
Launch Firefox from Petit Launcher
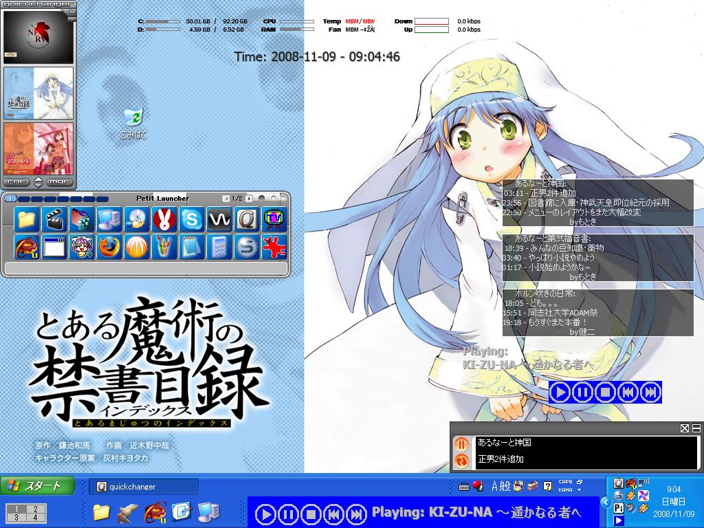[x=109, y=247]
